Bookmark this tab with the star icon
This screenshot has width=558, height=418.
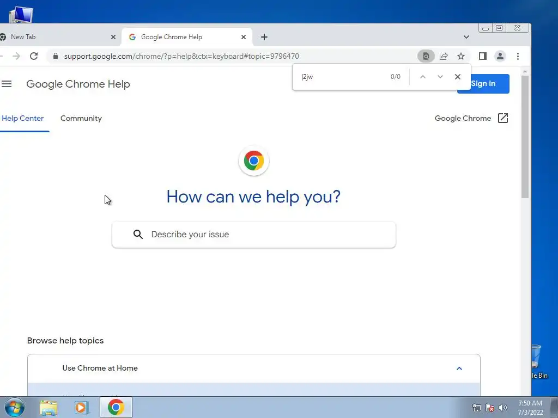(461, 56)
